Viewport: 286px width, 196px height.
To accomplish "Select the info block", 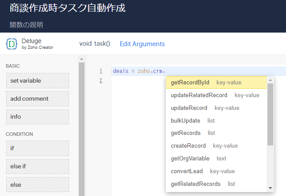I will pyautogui.click(x=37, y=117).
